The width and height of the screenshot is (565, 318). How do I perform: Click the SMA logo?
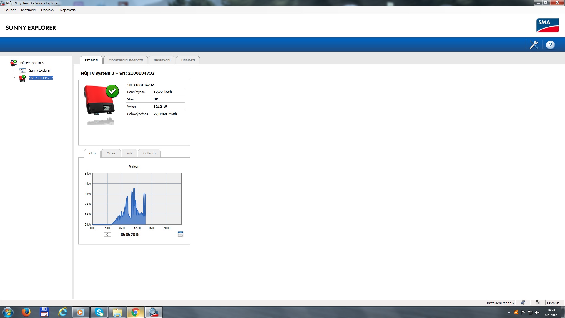coord(547,25)
